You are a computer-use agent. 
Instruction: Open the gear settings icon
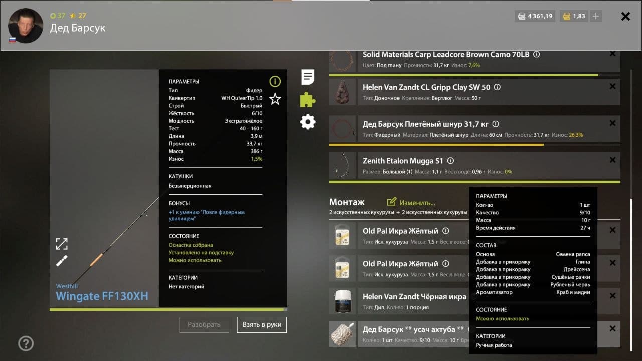(308, 122)
